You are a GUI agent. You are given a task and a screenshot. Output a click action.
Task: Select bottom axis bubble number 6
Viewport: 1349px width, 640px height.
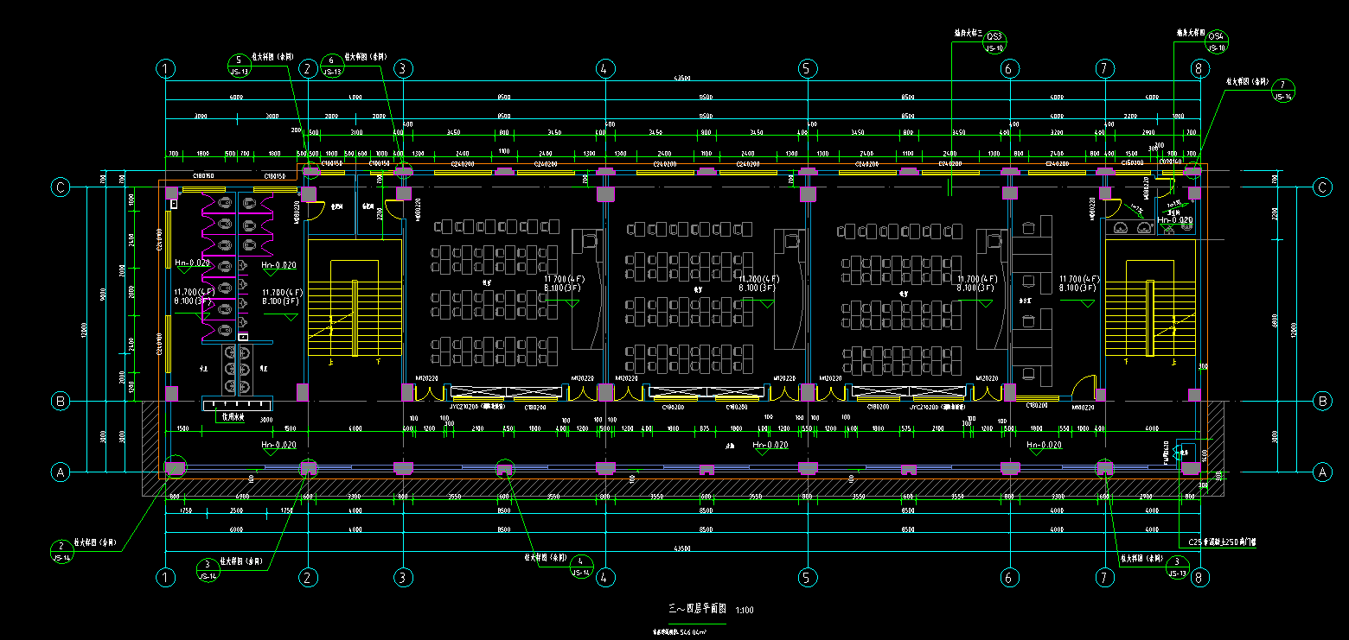pos(1008,576)
